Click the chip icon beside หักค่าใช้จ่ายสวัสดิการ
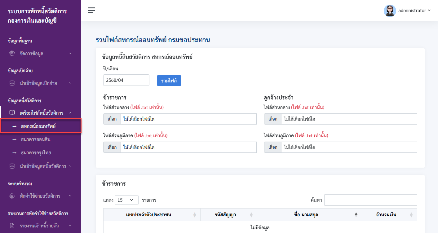Viewport: 438px width, 233px height. click(12, 196)
